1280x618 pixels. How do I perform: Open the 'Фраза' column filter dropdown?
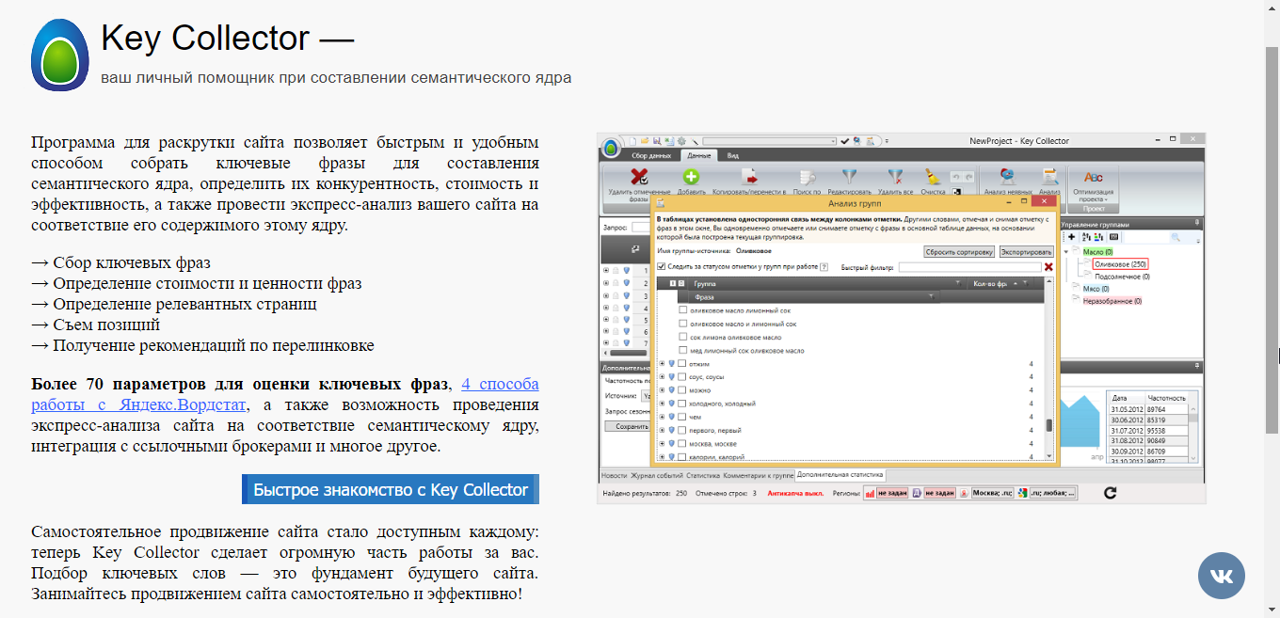932,297
